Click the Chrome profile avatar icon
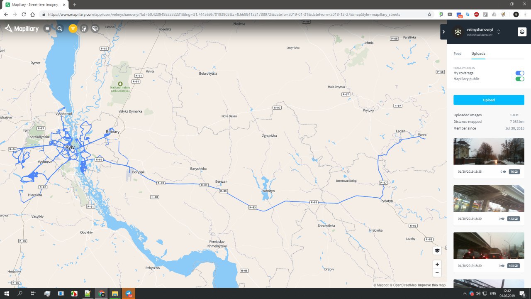The width and height of the screenshot is (531, 299). click(516, 14)
